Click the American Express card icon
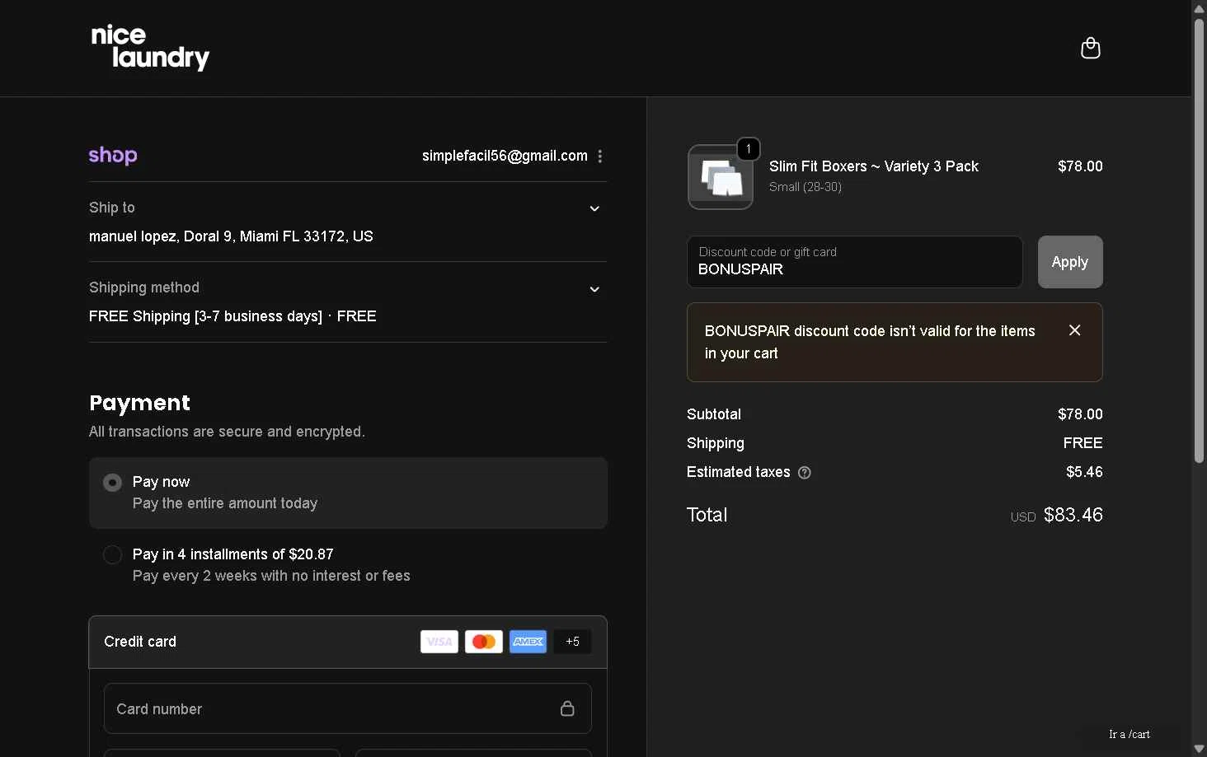Screen dimensions: 1207x757 (x=528, y=642)
